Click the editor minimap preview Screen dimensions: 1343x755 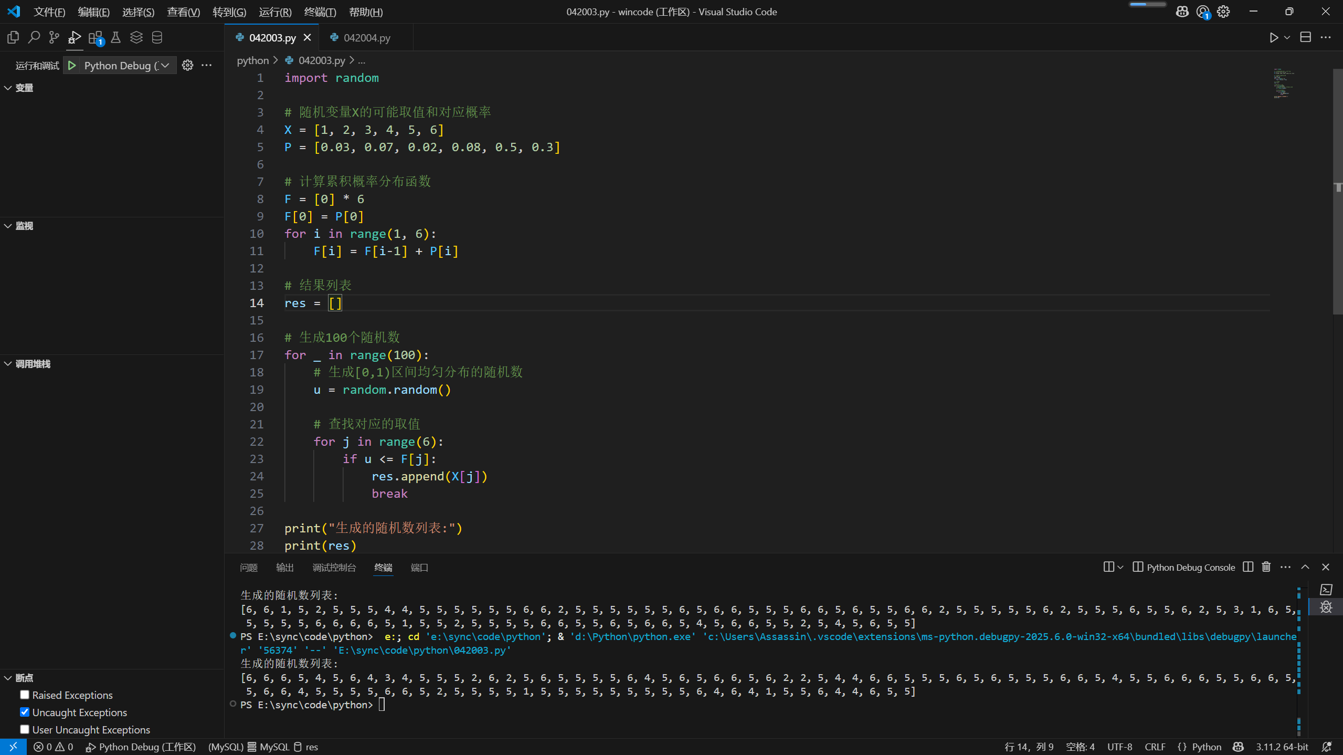pyautogui.click(x=1283, y=84)
